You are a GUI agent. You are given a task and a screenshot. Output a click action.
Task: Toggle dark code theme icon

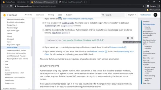tap(128, 38)
